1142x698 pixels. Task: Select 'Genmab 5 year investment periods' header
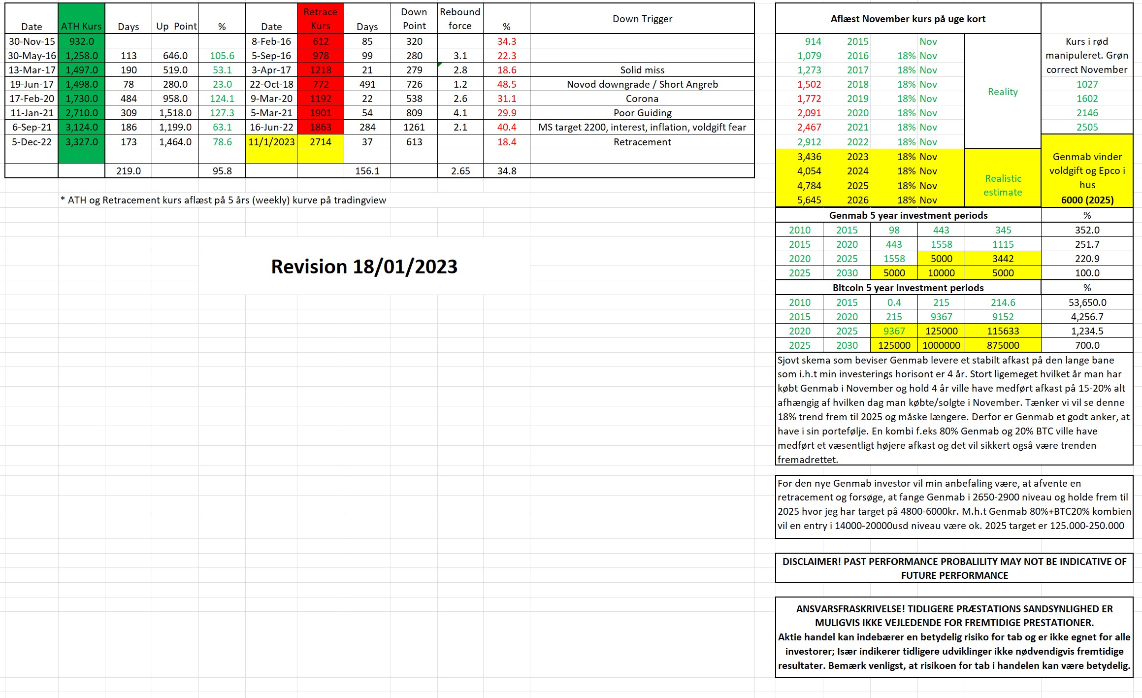click(x=908, y=215)
